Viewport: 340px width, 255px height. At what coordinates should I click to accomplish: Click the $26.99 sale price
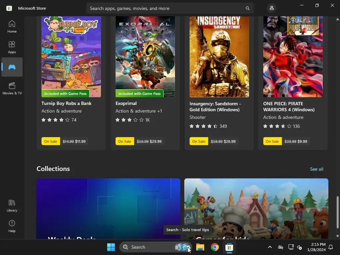[x=230, y=141]
